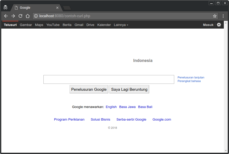Open the Maps navigation link
The height and width of the screenshot is (154, 229).
coord(39,25)
